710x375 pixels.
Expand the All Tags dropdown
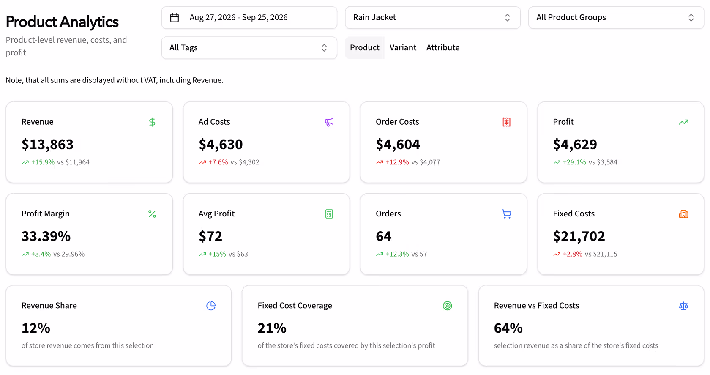[x=249, y=48]
